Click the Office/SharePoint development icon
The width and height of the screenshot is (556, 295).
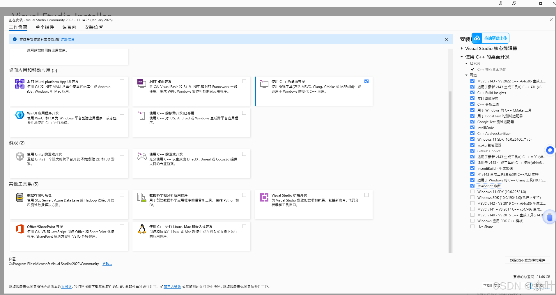click(20, 229)
